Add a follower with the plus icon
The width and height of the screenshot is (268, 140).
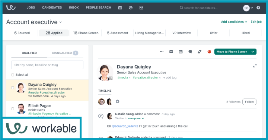tap(117, 101)
